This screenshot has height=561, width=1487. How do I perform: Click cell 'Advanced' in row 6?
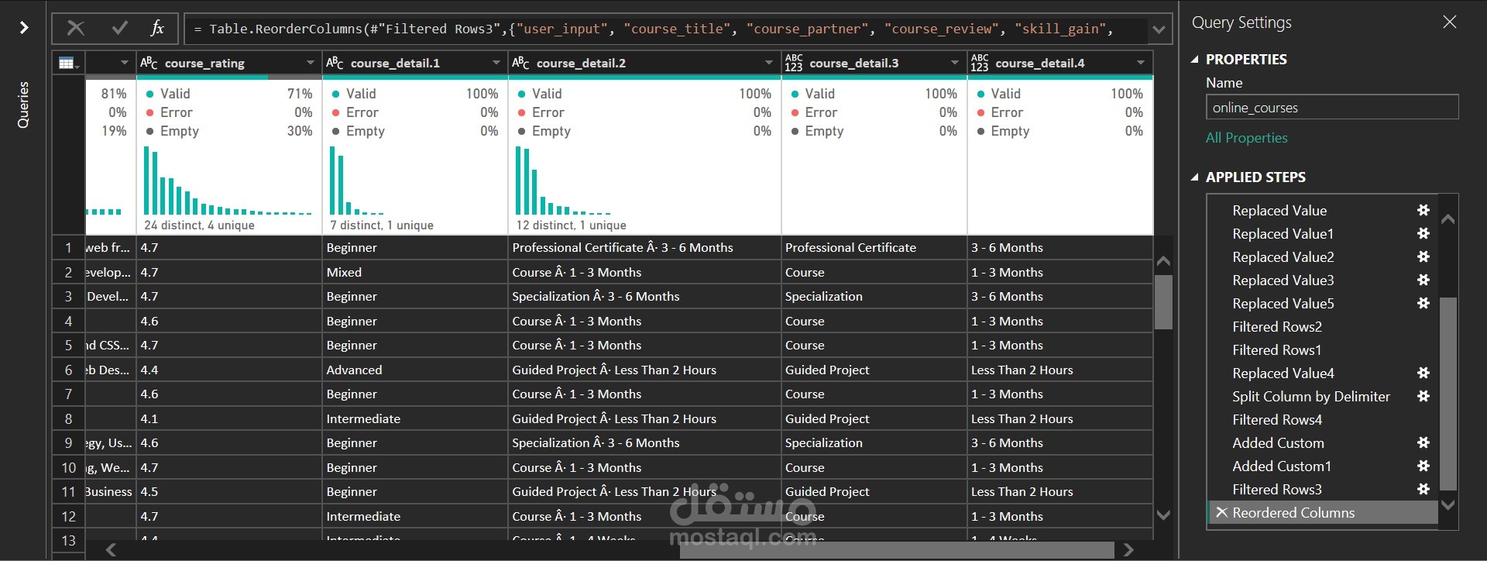click(x=414, y=370)
